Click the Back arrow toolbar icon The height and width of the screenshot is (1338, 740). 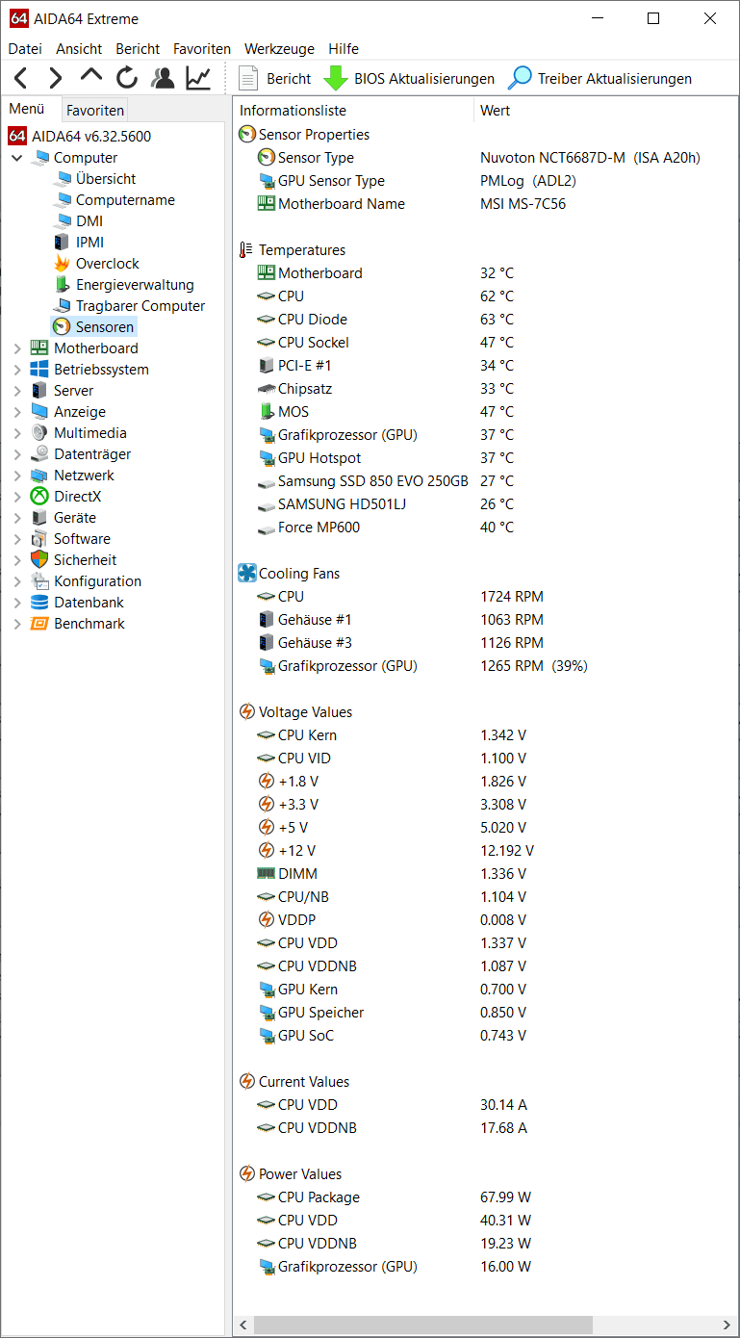point(20,78)
